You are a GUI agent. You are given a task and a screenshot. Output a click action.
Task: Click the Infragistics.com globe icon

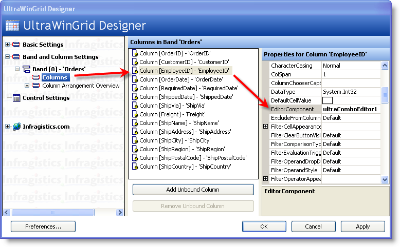tap(16, 127)
